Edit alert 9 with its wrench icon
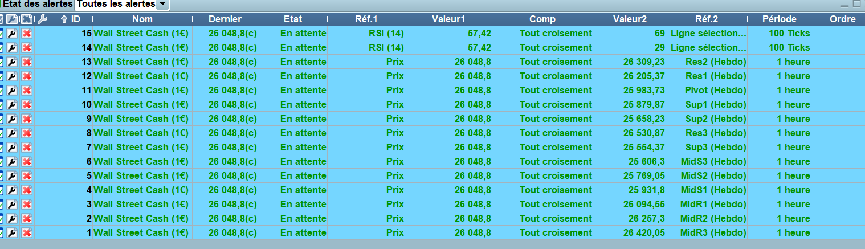Image resolution: width=865 pixels, height=249 pixels. [11, 119]
